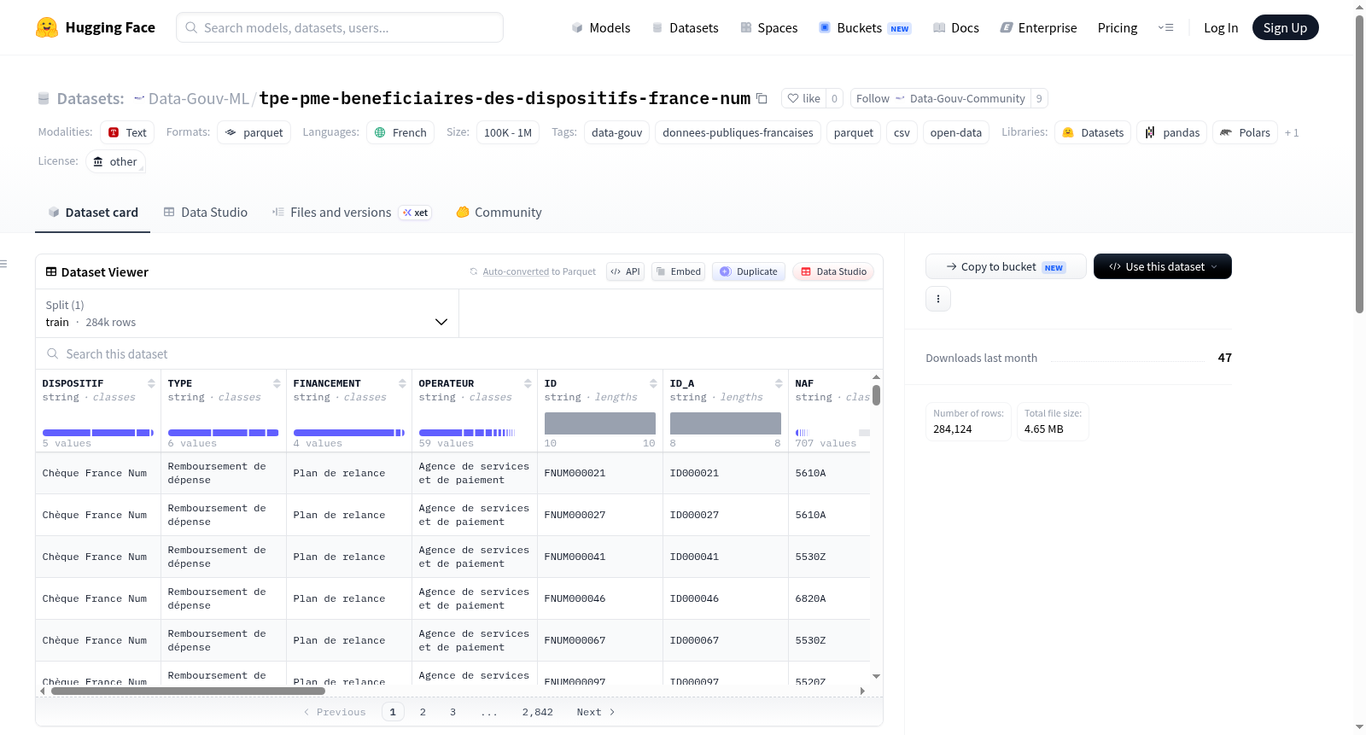The image size is (1366, 735).
Task: Sort the DISPOSITIF column
Action: coord(151,384)
